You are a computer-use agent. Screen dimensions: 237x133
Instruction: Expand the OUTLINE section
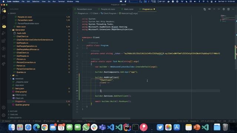(14, 111)
